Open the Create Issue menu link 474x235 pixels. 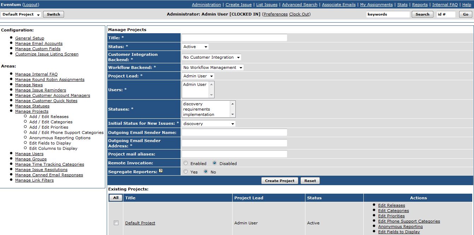(x=239, y=5)
